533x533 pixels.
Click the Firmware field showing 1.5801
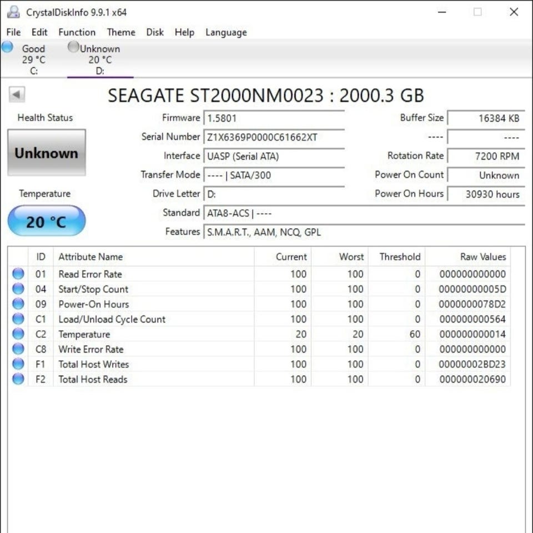pos(274,118)
